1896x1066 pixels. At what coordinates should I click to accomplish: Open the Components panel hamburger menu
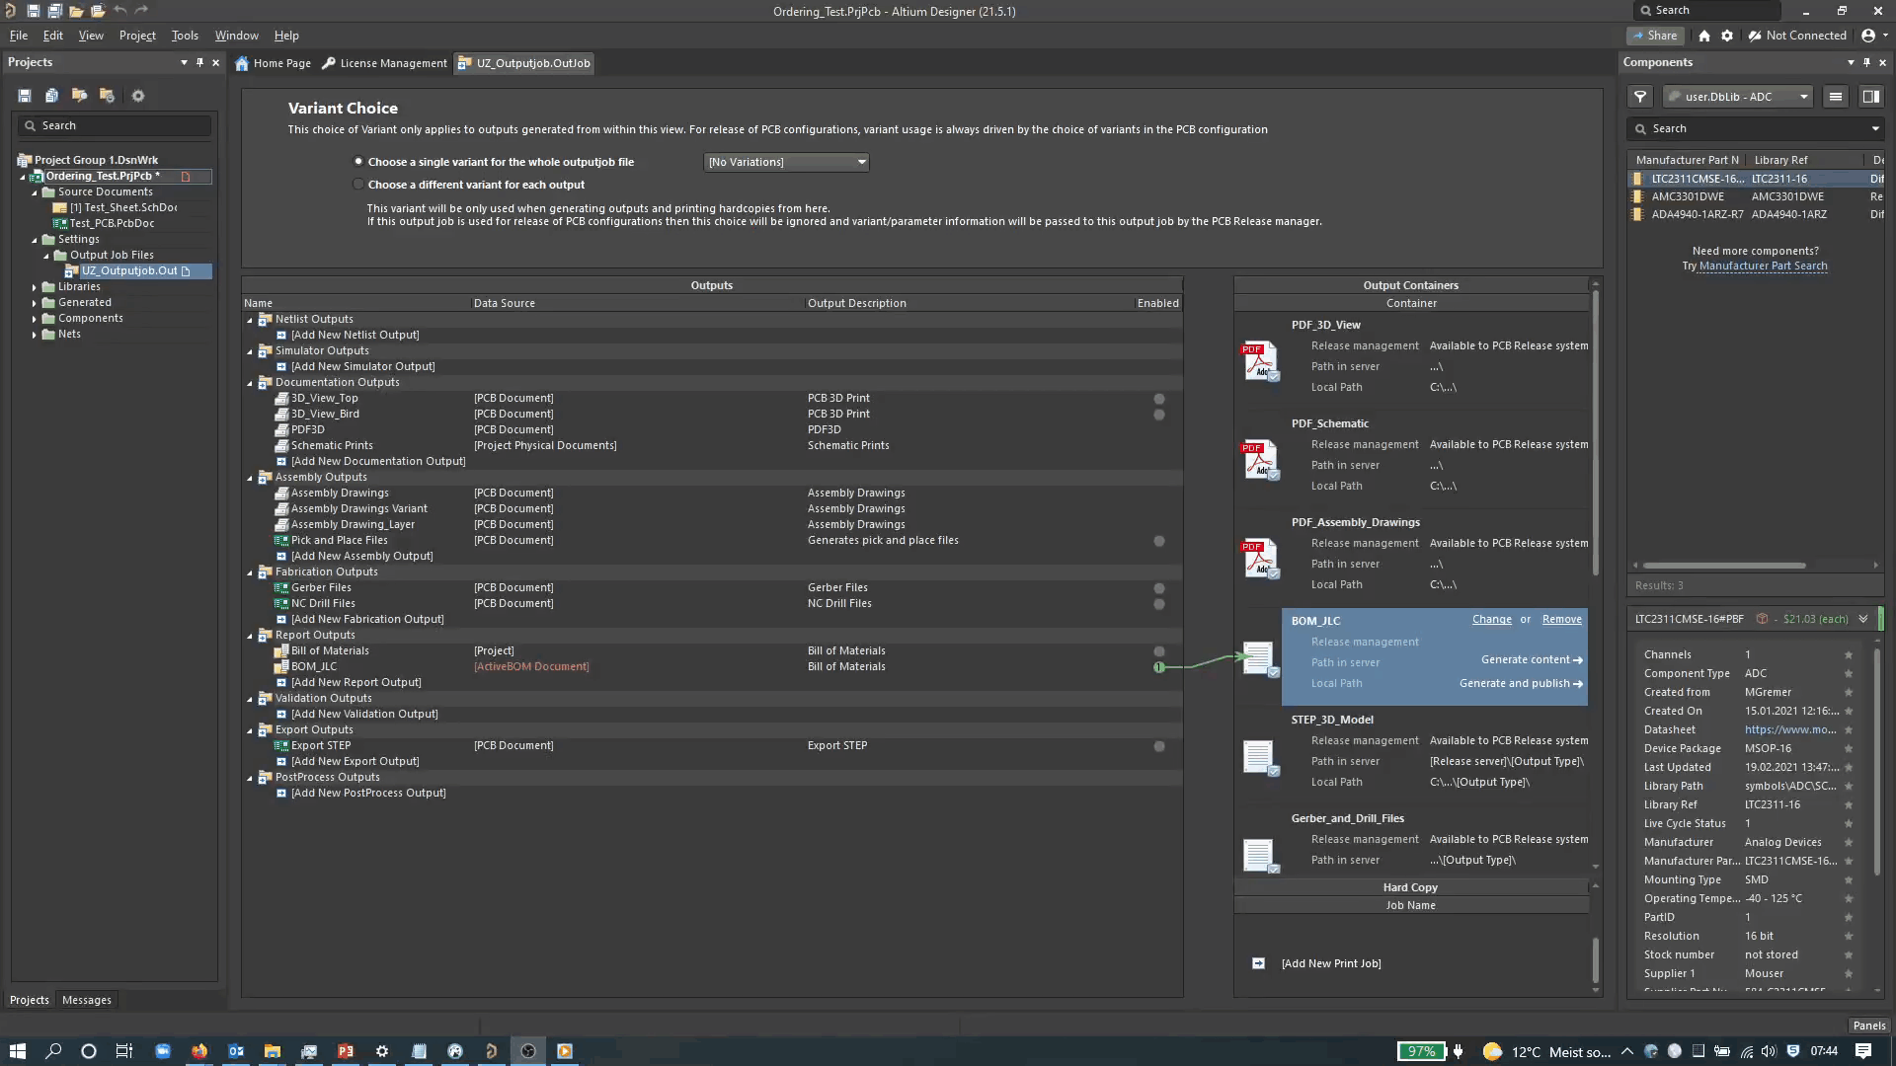(1836, 97)
